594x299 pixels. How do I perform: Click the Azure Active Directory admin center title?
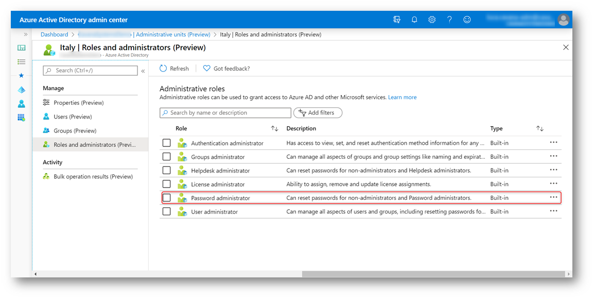[74, 20]
